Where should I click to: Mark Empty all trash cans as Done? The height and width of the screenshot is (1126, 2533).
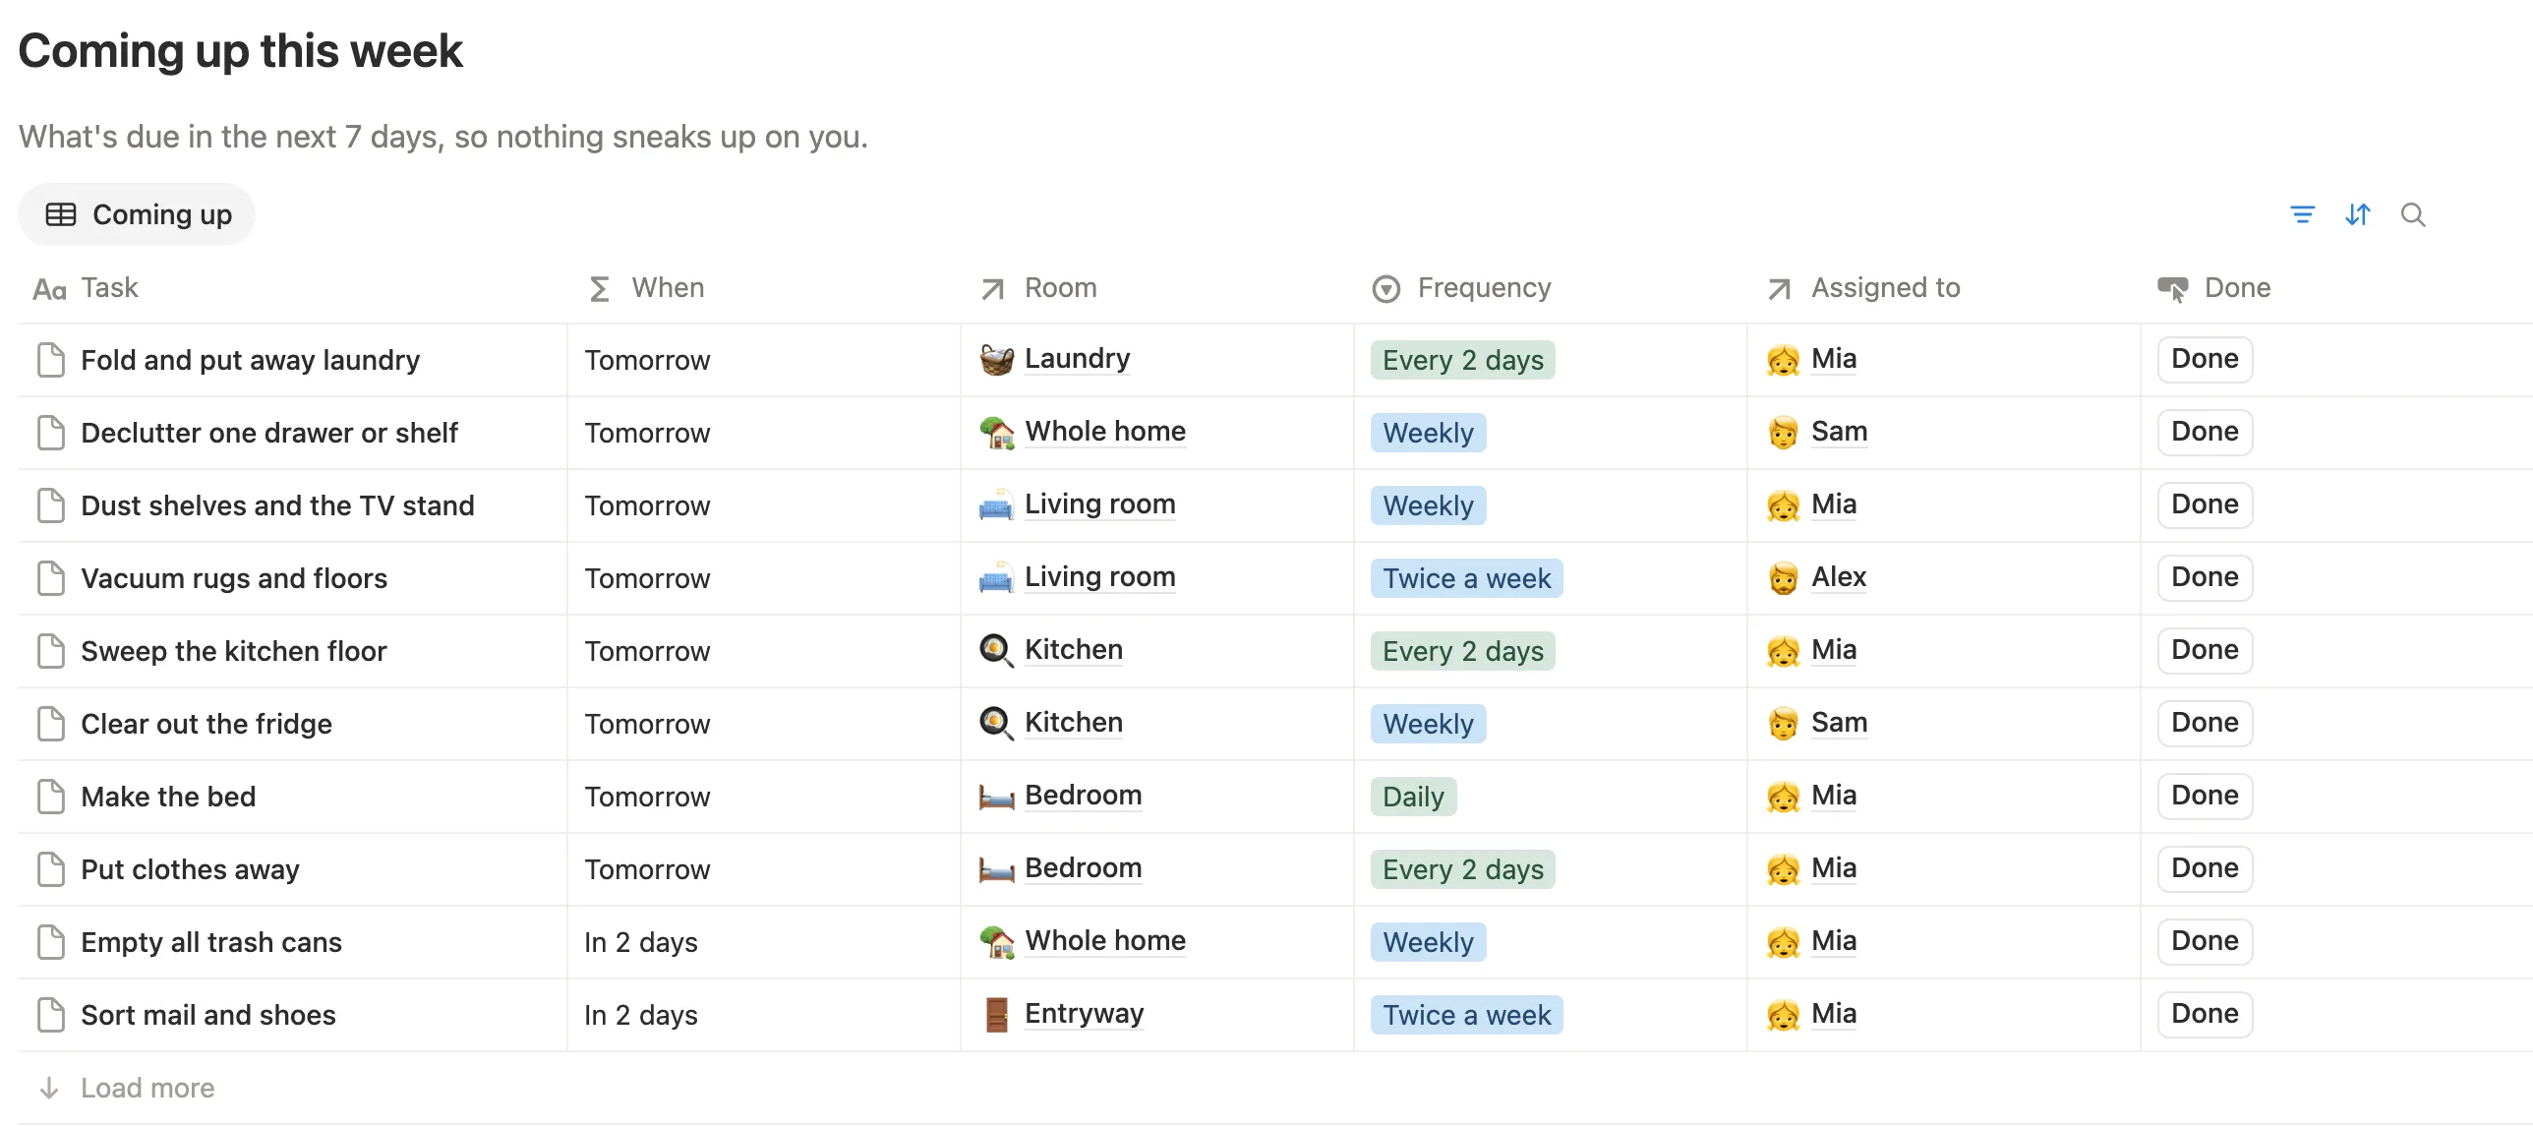[2205, 941]
